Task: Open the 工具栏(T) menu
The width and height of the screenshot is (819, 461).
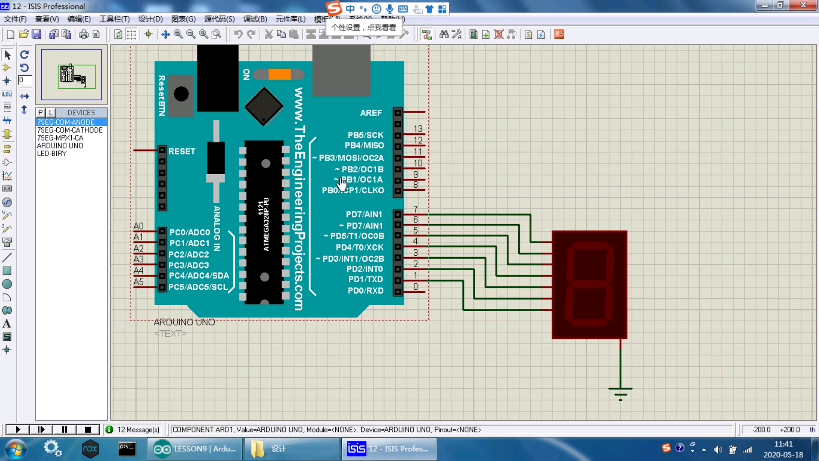Action: click(115, 19)
